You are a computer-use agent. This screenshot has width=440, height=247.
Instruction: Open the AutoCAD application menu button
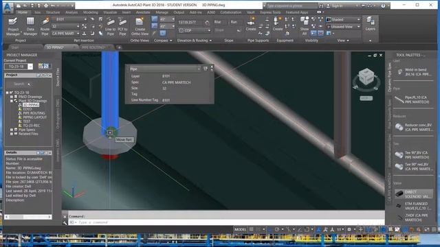coord(8,8)
